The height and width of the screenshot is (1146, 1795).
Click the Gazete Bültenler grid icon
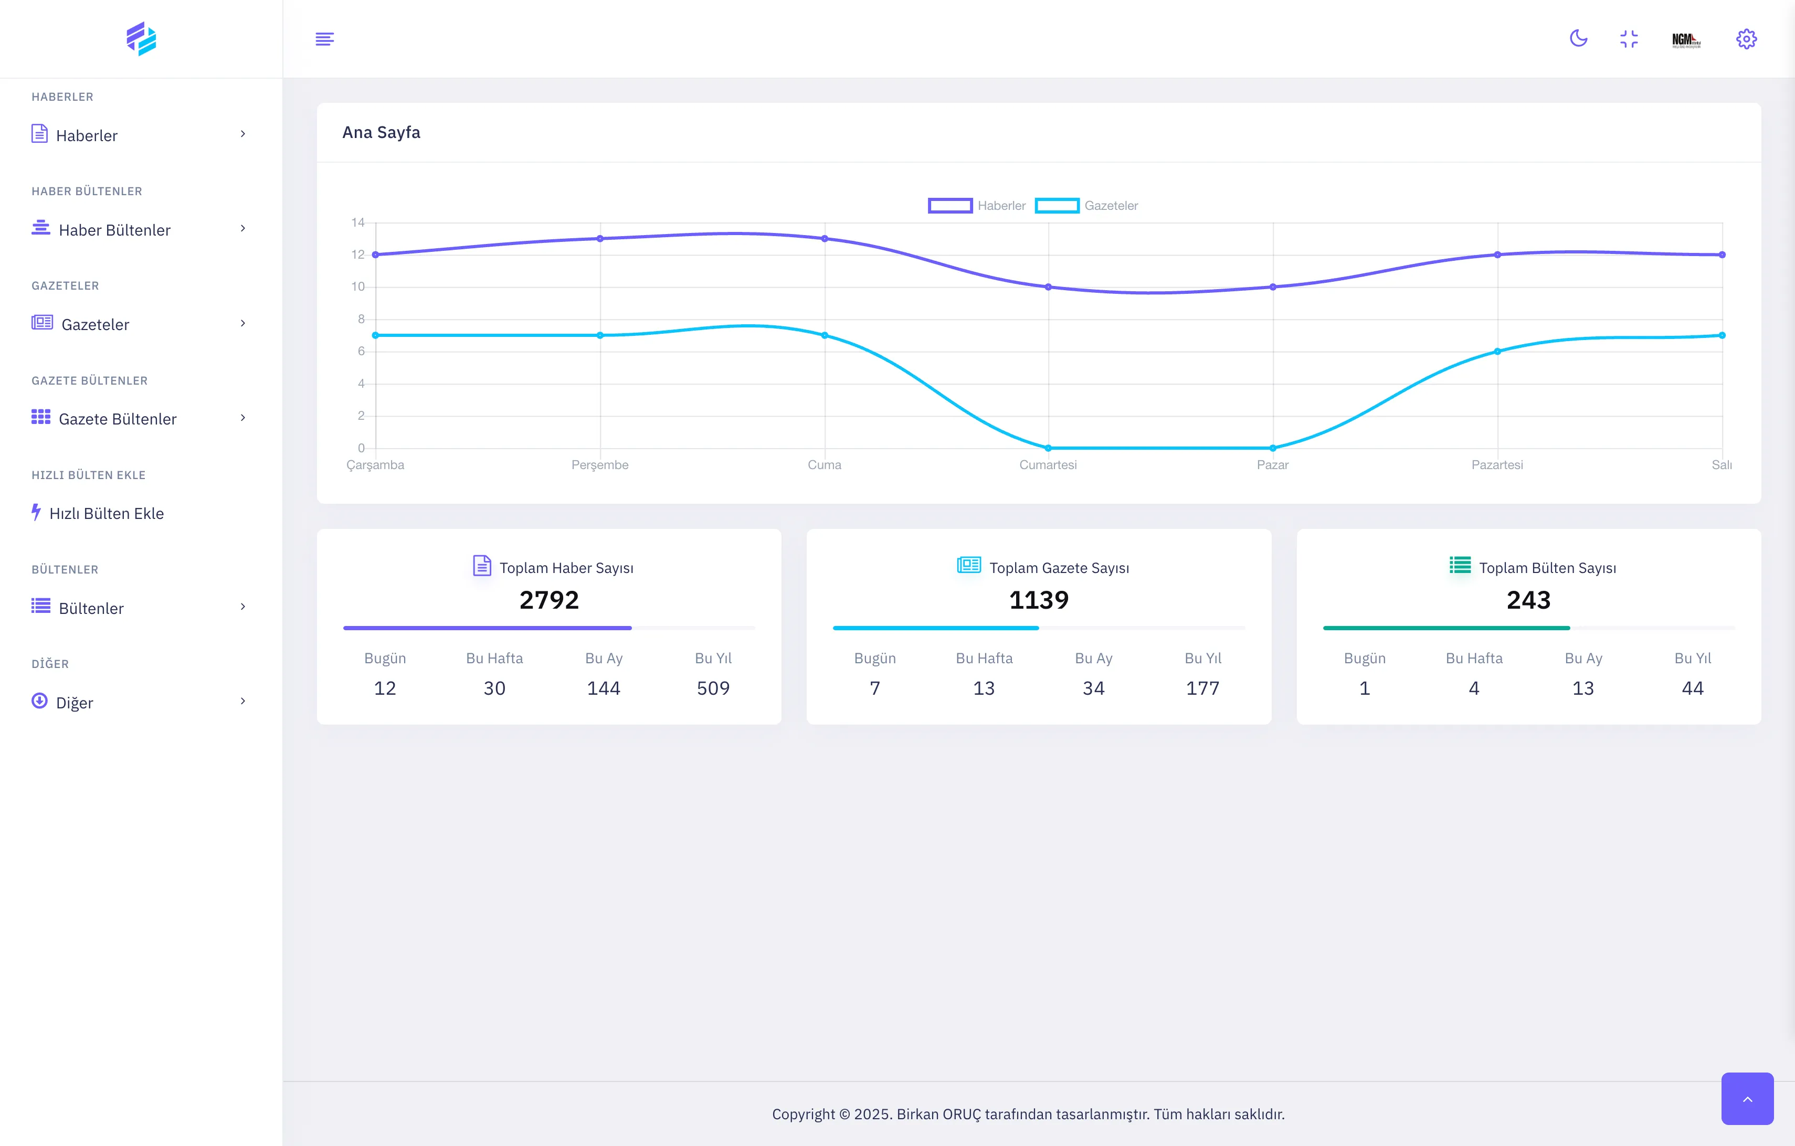click(41, 417)
